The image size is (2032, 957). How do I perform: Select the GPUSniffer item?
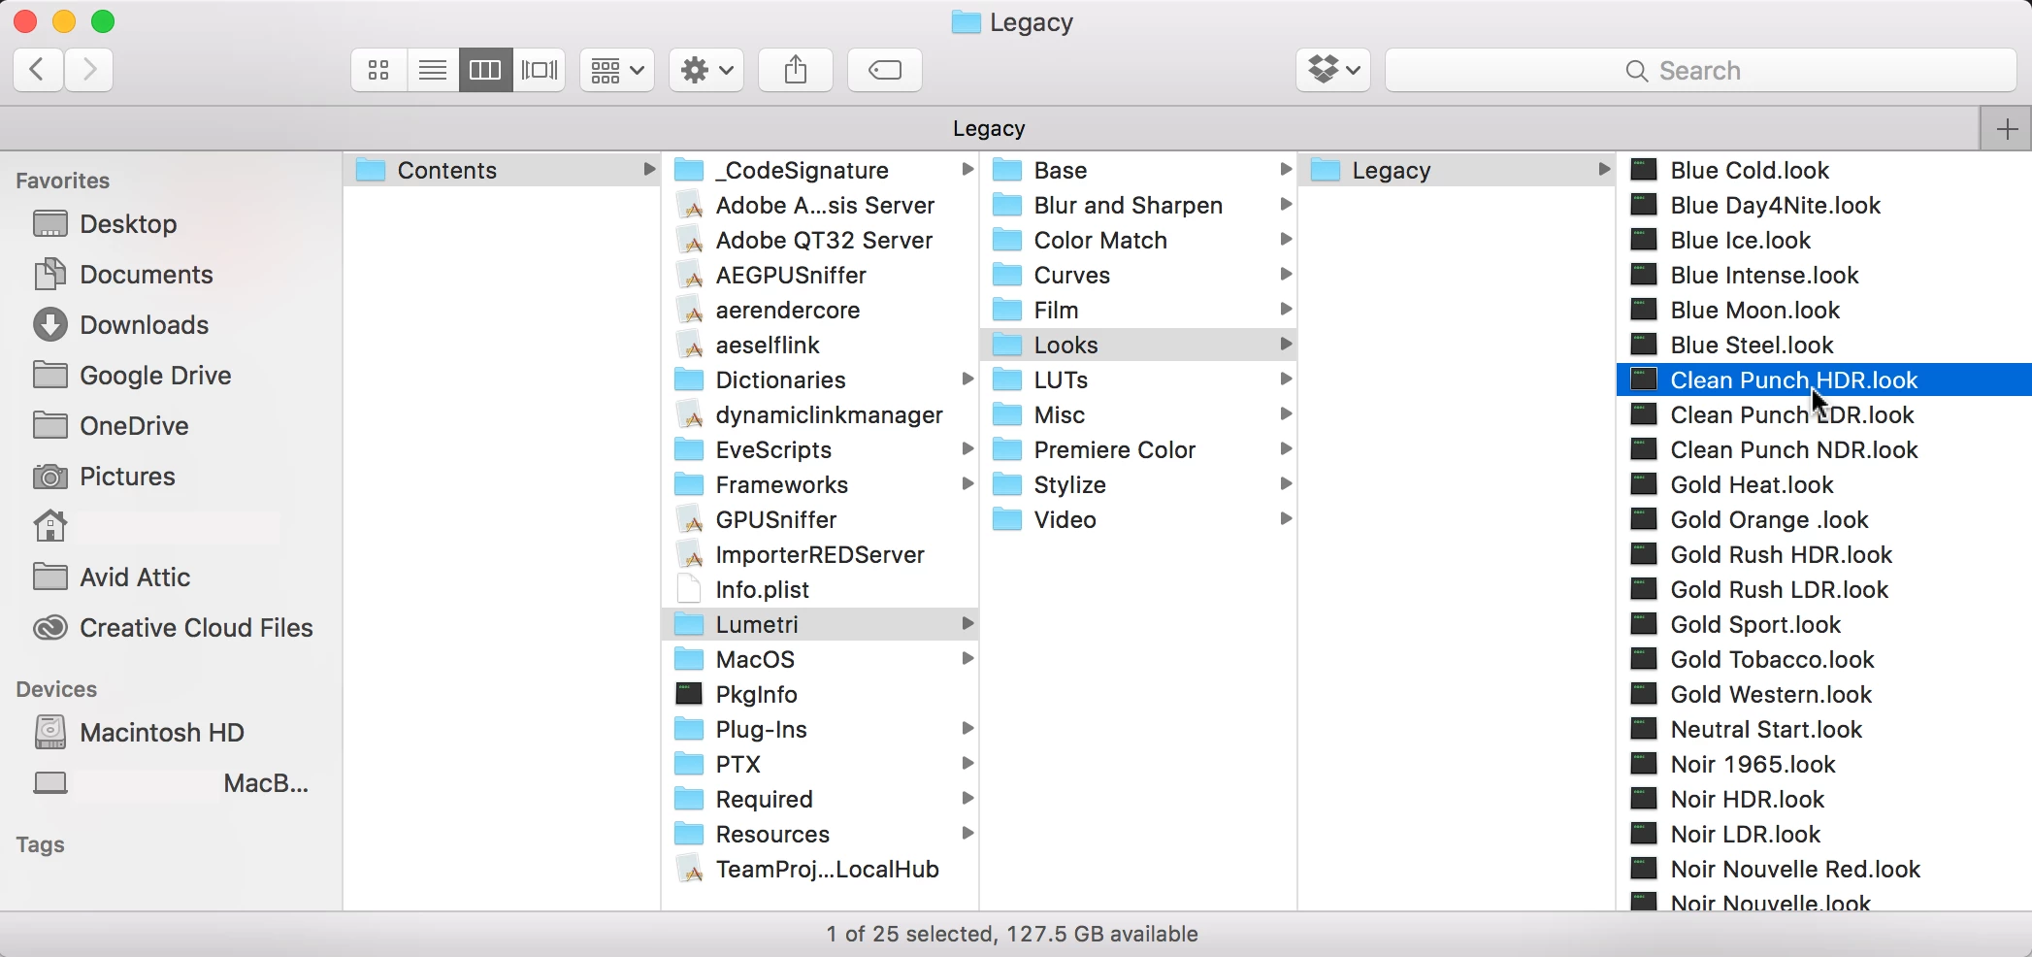[821, 519]
